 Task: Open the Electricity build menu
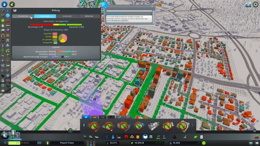pos(107,137)
